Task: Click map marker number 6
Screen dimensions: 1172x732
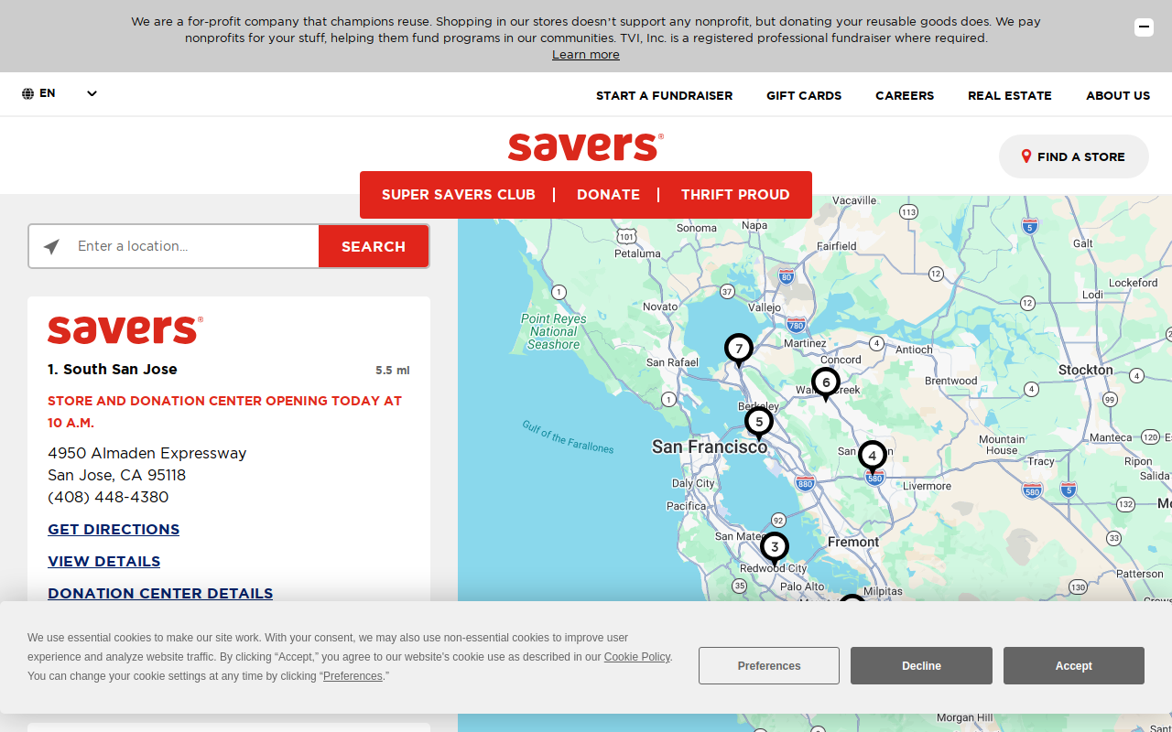Action: point(826,384)
